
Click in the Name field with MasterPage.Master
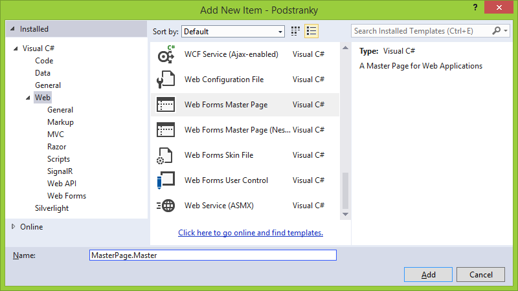(213, 255)
